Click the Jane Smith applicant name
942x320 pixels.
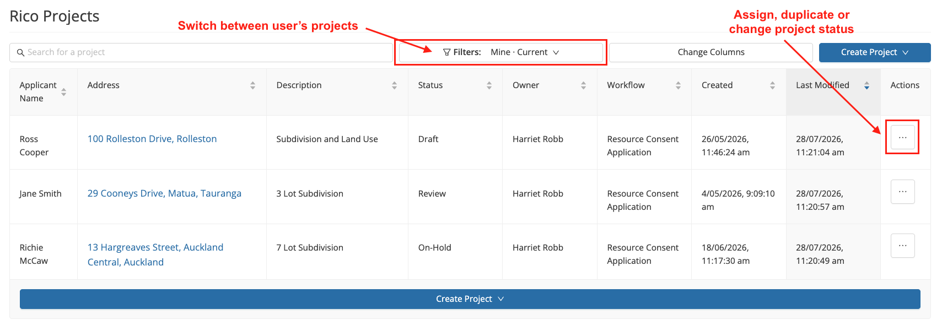coord(40,194)
